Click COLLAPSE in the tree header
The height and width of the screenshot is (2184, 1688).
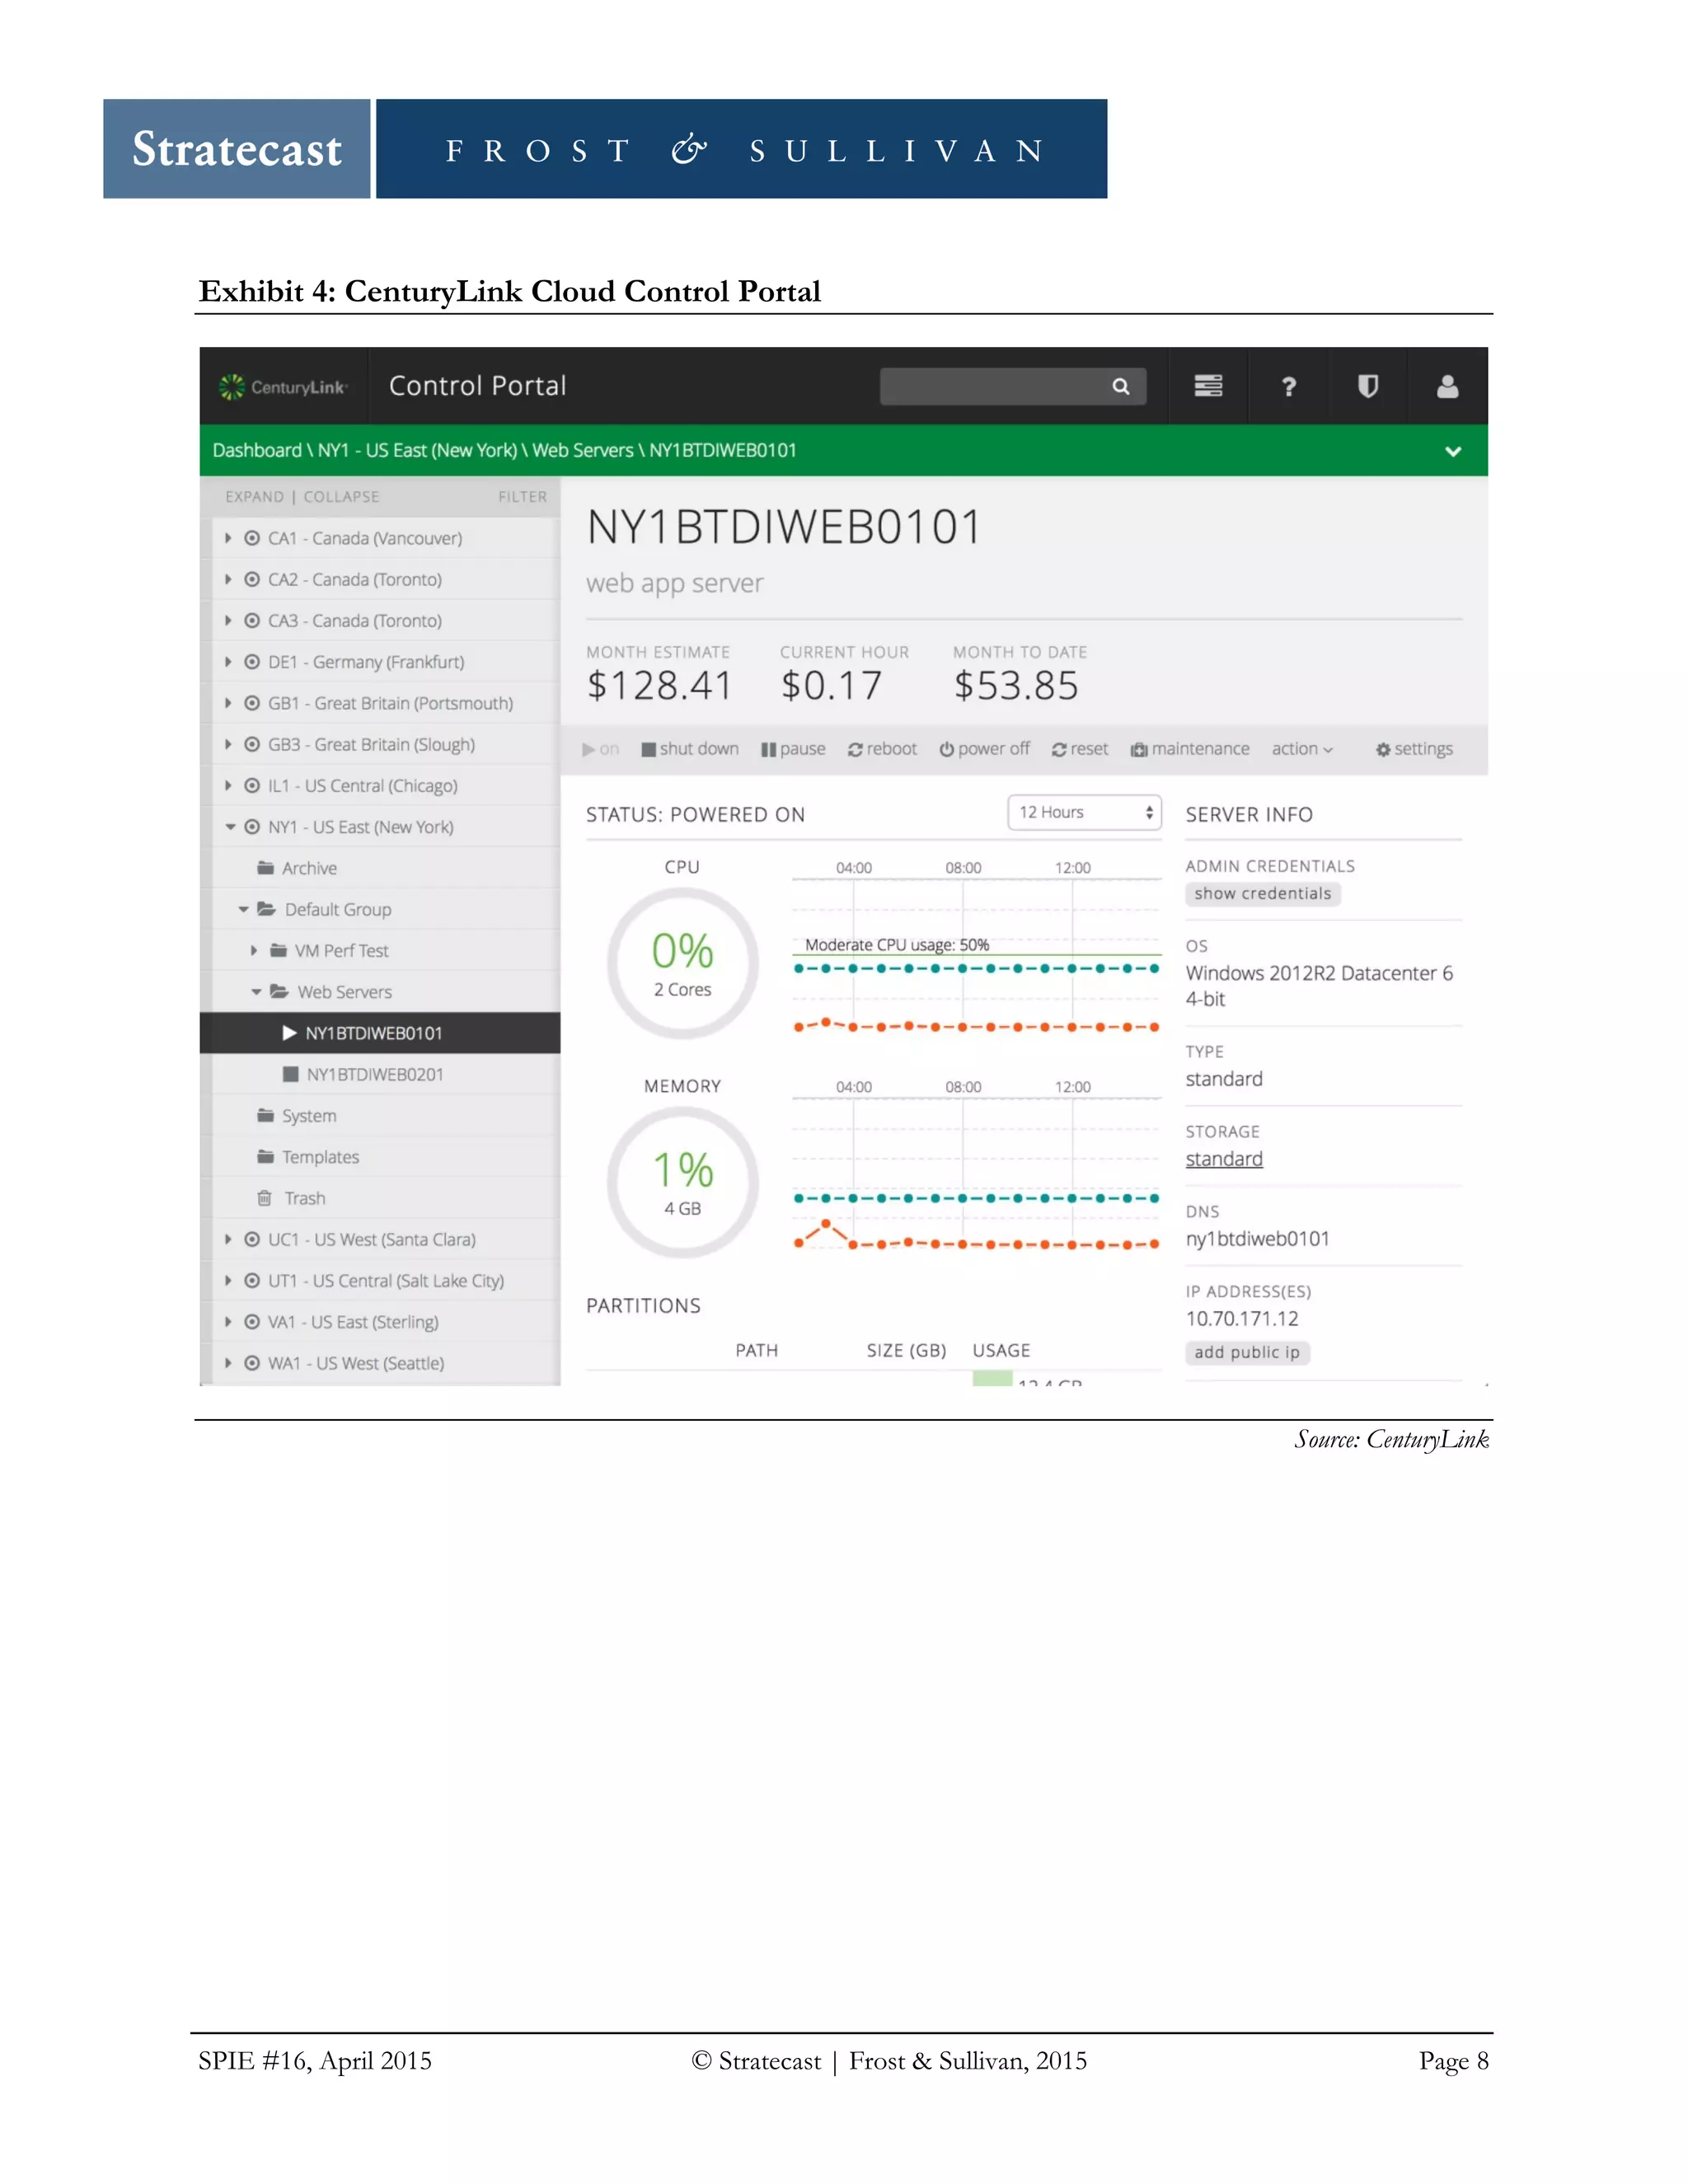pos(341,497)
